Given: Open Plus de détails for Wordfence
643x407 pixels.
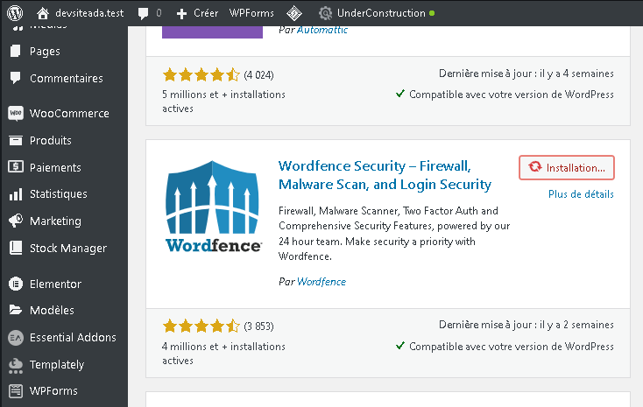Looking at the screenshot, I should click(x=581, y=194).
